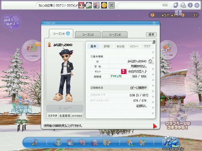The width and height of the screenshot is (202, 151).
Task: Select the 詳細 sub-tab
Action: [107, 46]
